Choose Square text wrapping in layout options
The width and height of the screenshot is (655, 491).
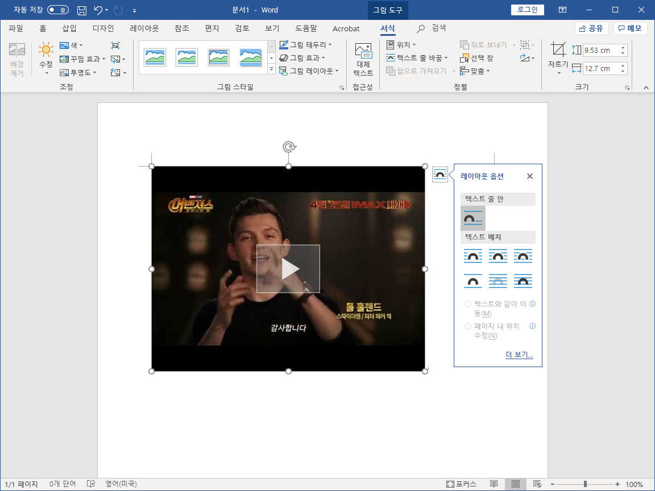pyautogui.click(x=473, y=256)
